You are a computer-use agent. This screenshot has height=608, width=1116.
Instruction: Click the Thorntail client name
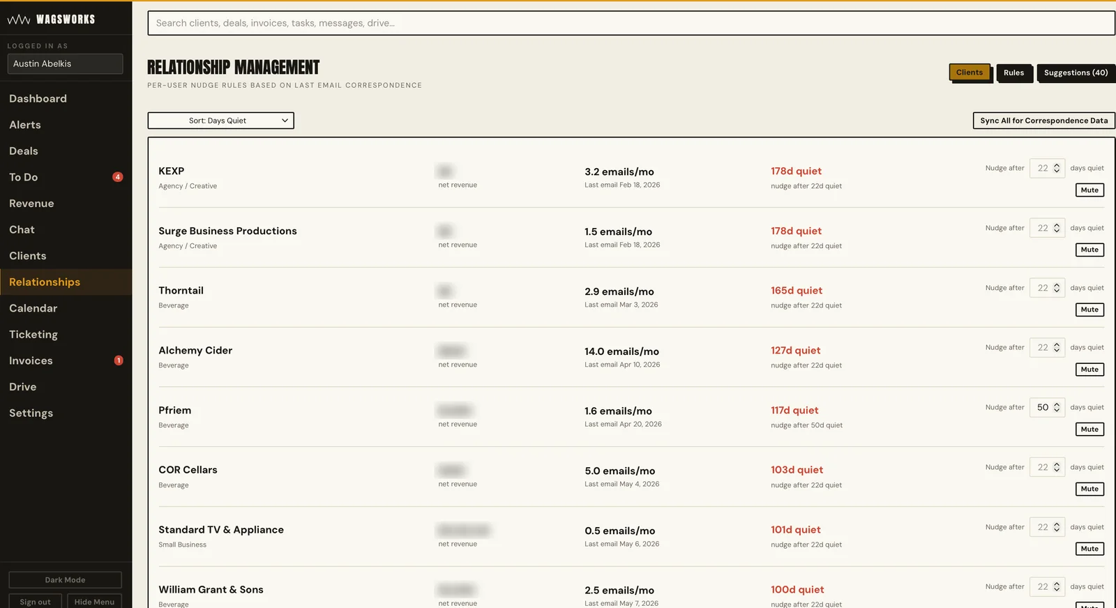pyautogui.click(x=181, y=291)
